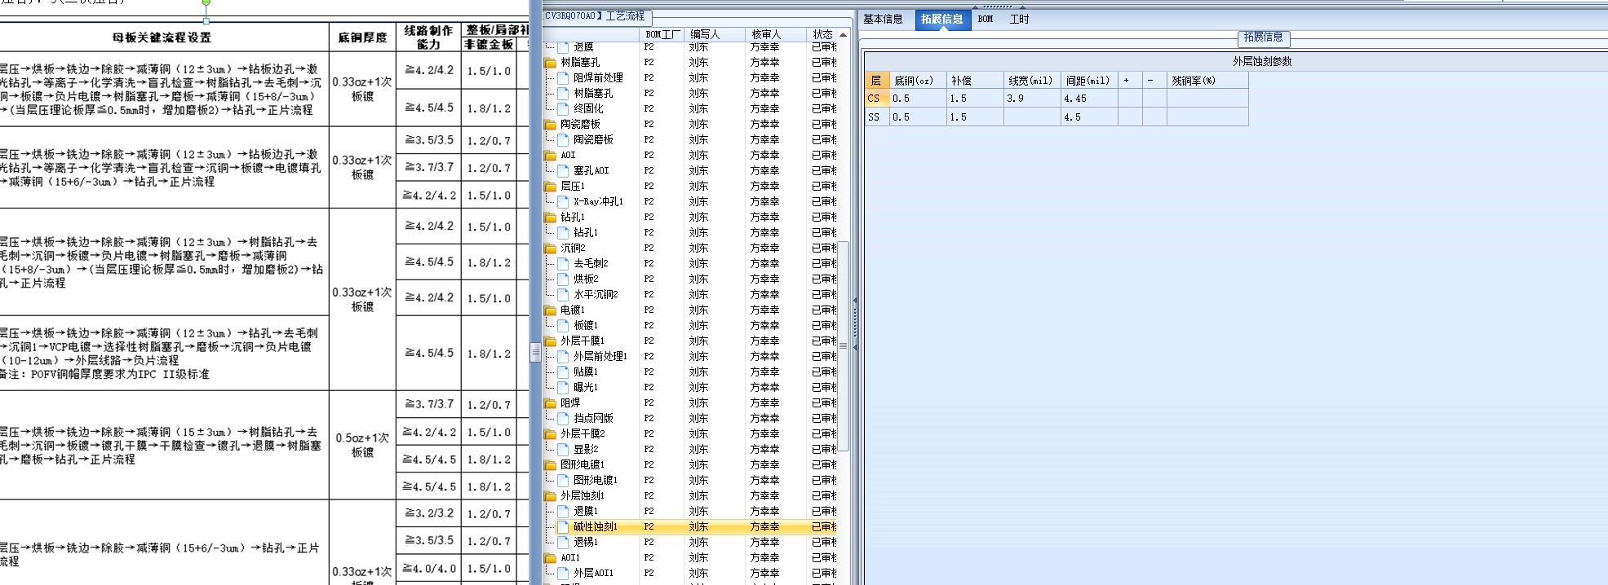Screen dimensions: 1608x585
Task: Click the 状态 column header
Action: [x=822, y=34]
